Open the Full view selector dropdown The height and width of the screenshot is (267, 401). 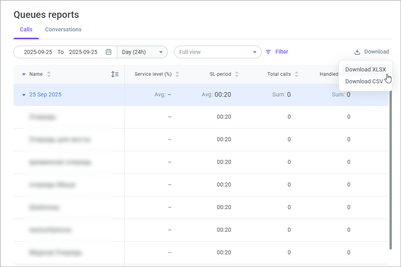point(217,52)
